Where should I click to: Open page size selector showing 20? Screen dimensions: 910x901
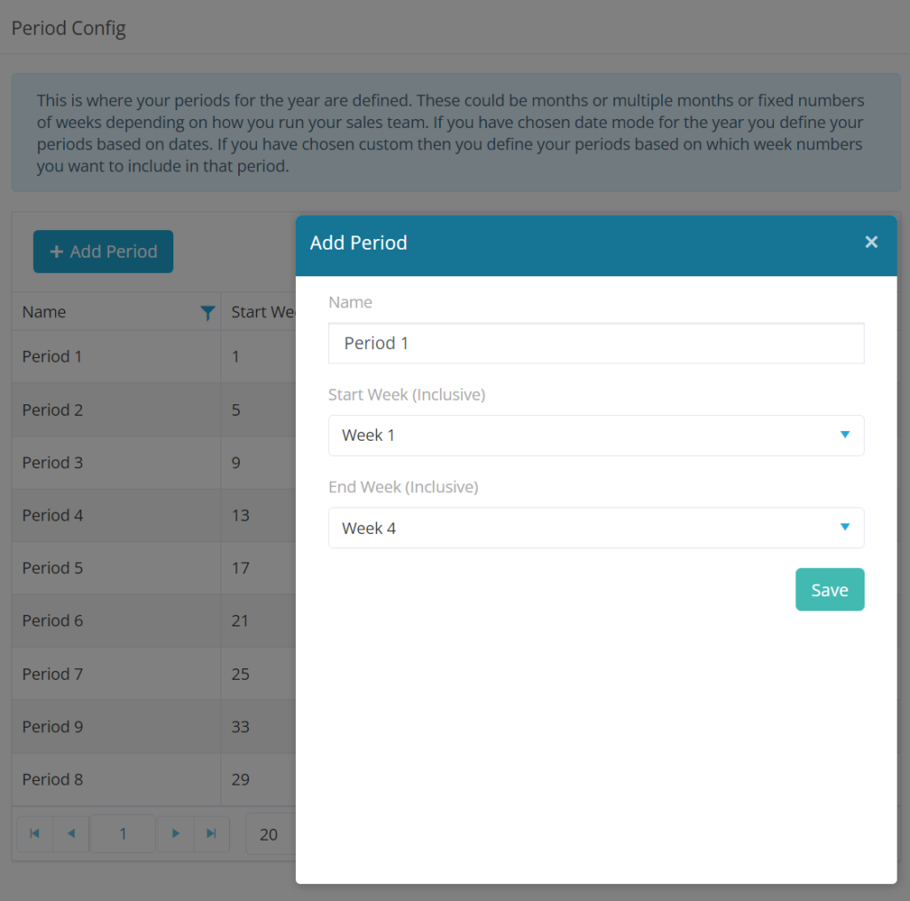(271, 834)
